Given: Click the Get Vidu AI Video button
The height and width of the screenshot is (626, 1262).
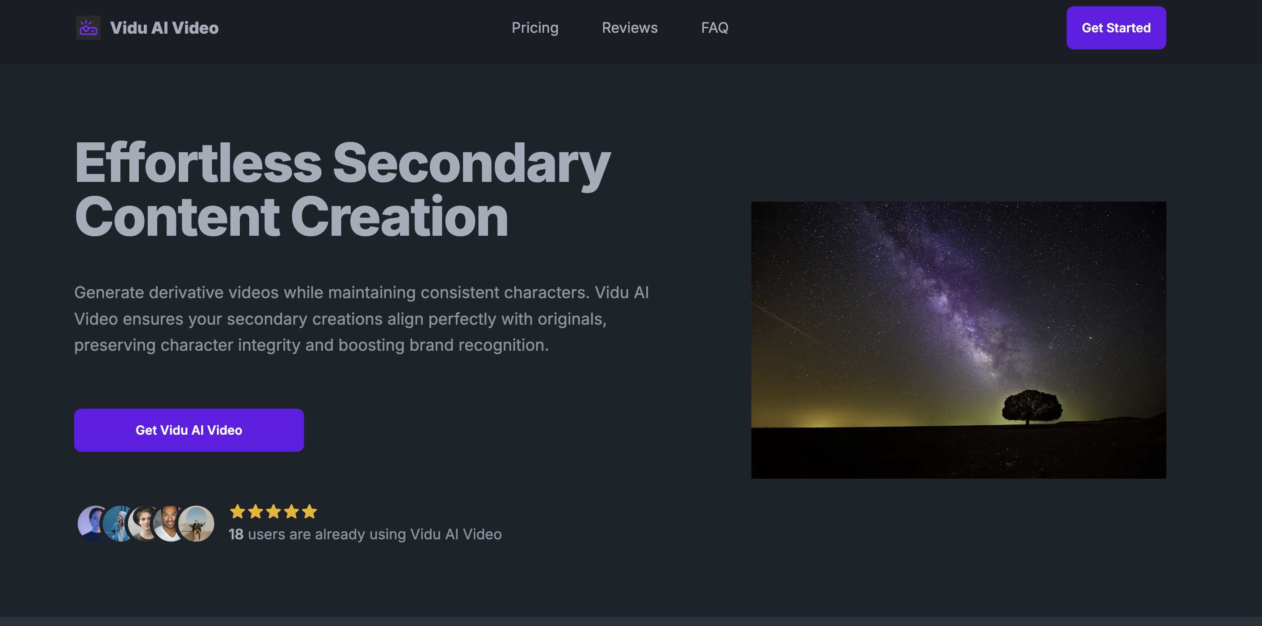Looking at the screenshot, I should (189, 430).
